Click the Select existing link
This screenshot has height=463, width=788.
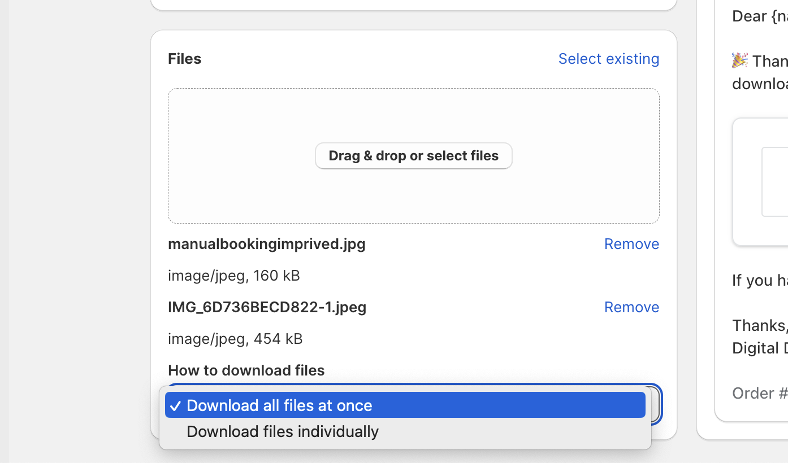[608, 59]
